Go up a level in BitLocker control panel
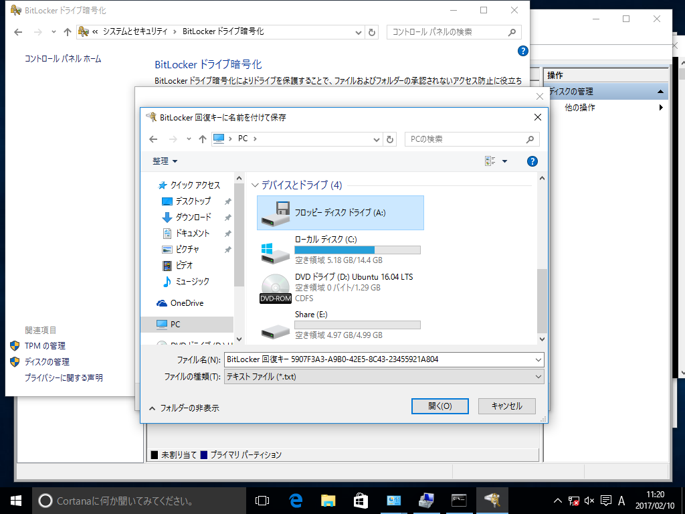Viewport: 685px width, 514px height. click(x=68, y=32)
